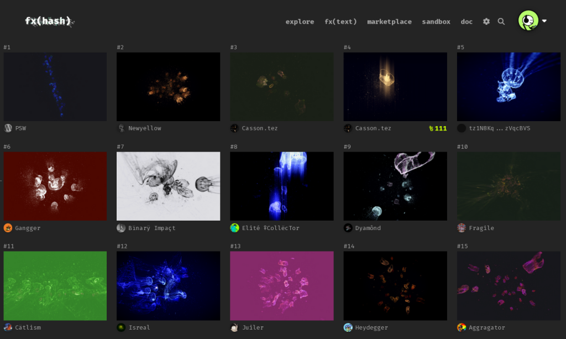Expand the profile dropdown arrow
The width and height of the screenshot is (566, 339).
coord(544,21)
